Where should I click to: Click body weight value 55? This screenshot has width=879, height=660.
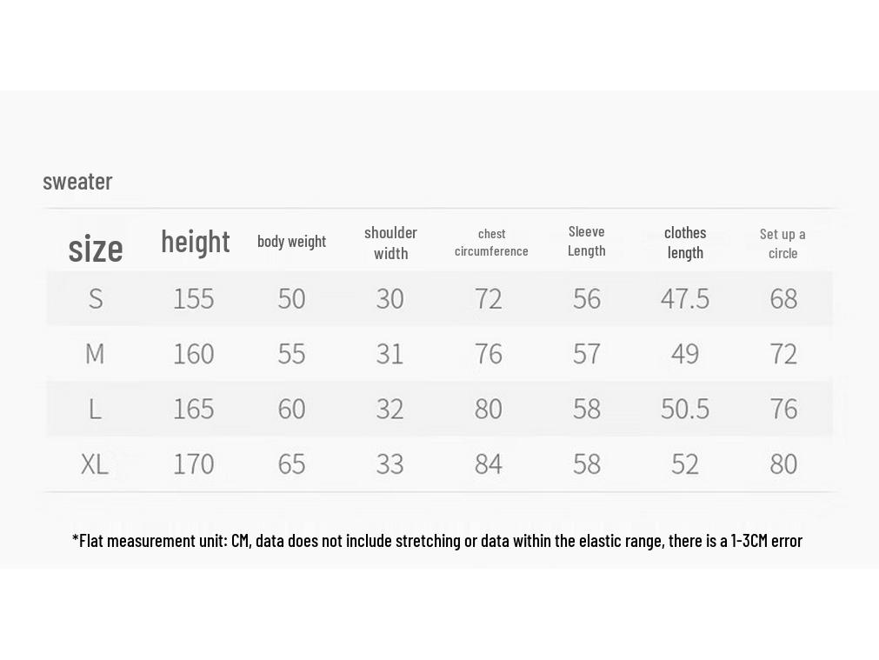pyautogui.click(x=291, y=354)
